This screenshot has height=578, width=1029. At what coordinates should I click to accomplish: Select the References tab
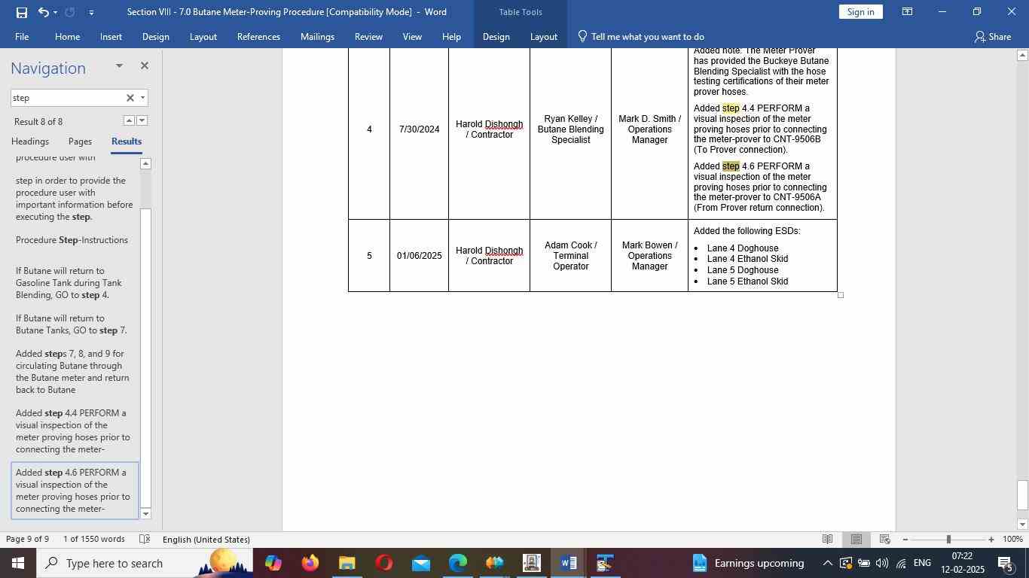258,36
